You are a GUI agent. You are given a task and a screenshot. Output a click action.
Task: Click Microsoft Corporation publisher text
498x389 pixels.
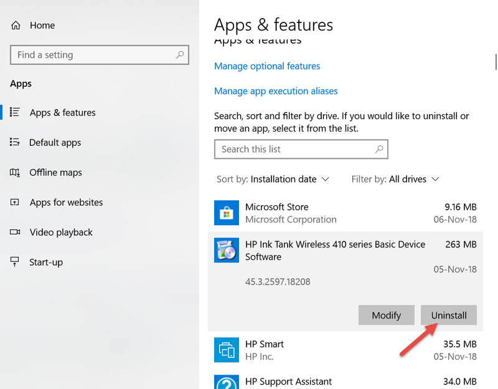(x=291, y=219)
